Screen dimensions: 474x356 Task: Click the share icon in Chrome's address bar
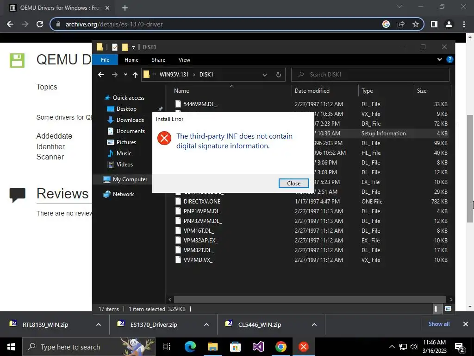(x=401, y=24)
